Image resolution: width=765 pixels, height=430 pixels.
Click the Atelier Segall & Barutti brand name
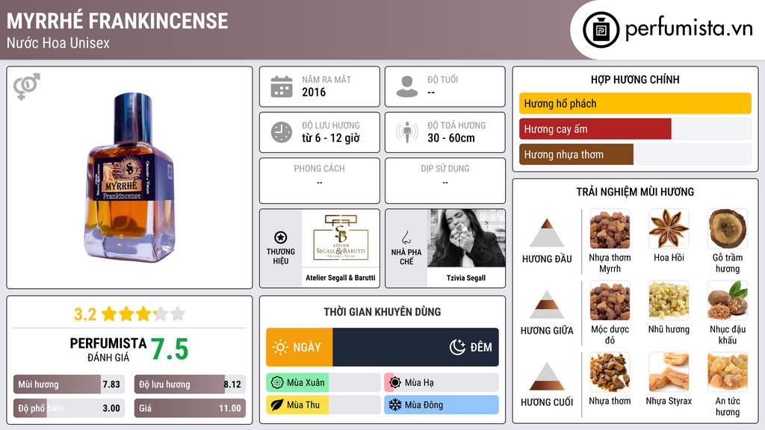(x=341, y=278)
